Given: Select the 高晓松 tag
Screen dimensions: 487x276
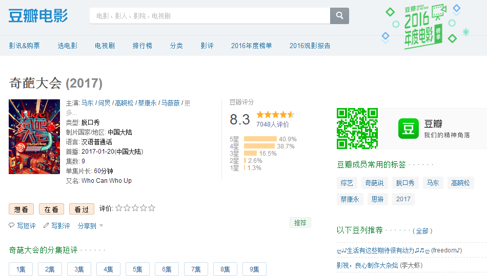Looking at the screenshot, I should 461,183.
